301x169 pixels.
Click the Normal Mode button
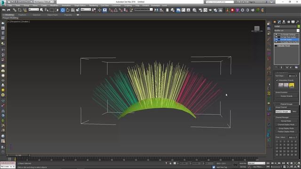click(286, 121)
